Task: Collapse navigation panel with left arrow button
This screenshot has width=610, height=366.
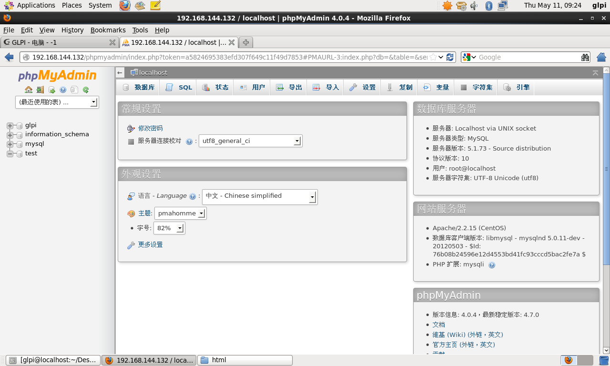Action: pyautogui.click(x=120, y=73)
